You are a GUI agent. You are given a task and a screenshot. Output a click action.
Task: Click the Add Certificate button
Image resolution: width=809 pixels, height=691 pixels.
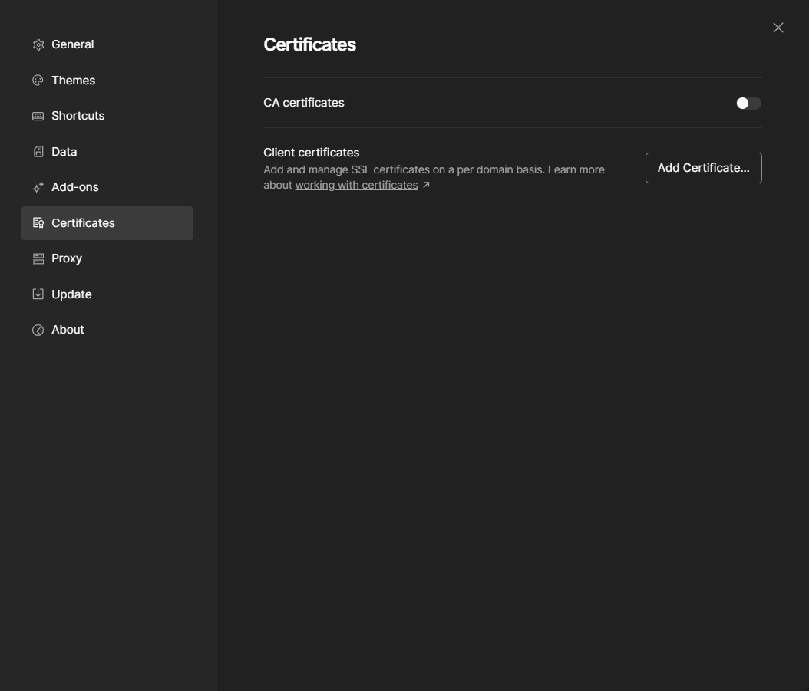(x=703, y=168)
